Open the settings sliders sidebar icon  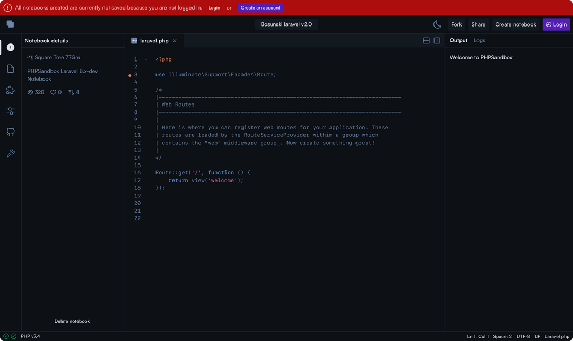[x=11, y=111]
